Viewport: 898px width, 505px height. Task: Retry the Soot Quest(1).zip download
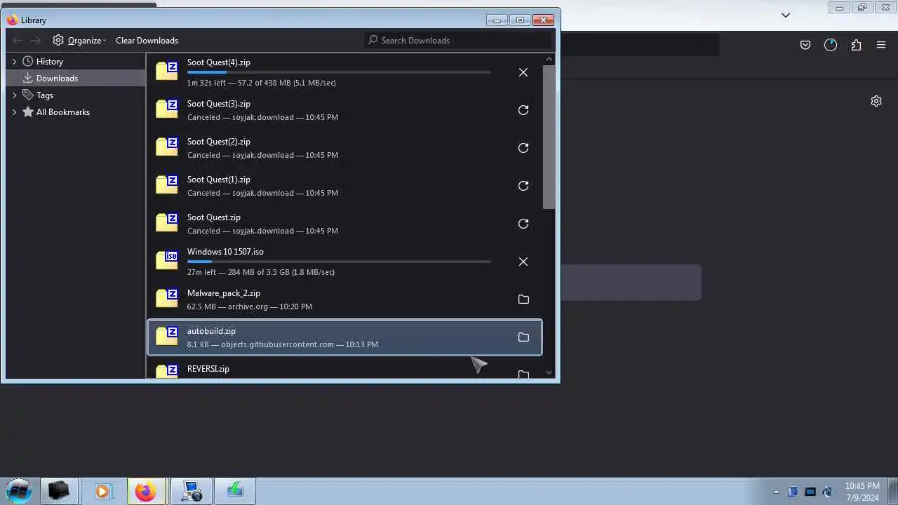523,186
